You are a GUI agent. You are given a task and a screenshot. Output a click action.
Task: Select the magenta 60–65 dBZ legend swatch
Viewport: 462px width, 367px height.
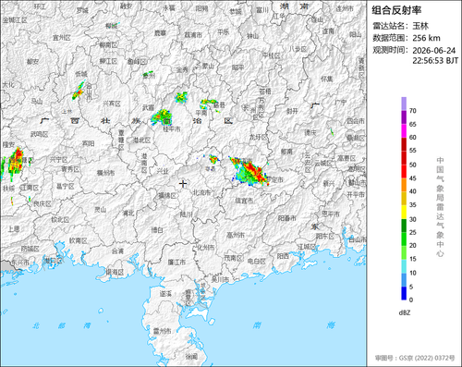(404, 130)
